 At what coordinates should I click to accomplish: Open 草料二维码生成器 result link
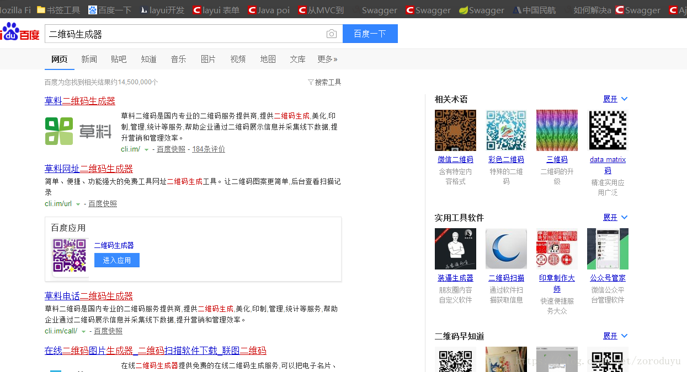click(x=80, y=101)
